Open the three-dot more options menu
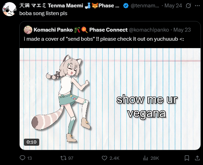The image size is (203, 165). (x=197, y=6)
